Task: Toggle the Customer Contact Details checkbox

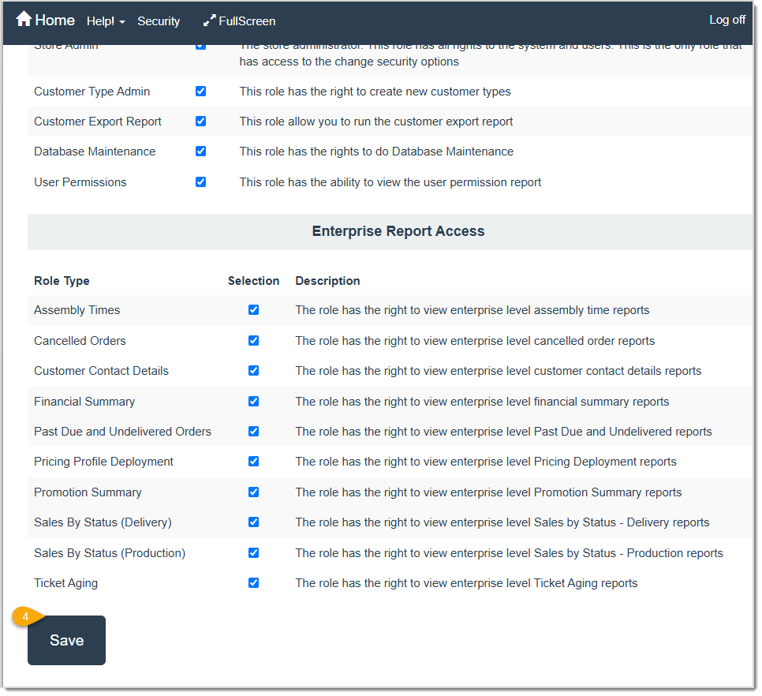Action: coord(253,370)
